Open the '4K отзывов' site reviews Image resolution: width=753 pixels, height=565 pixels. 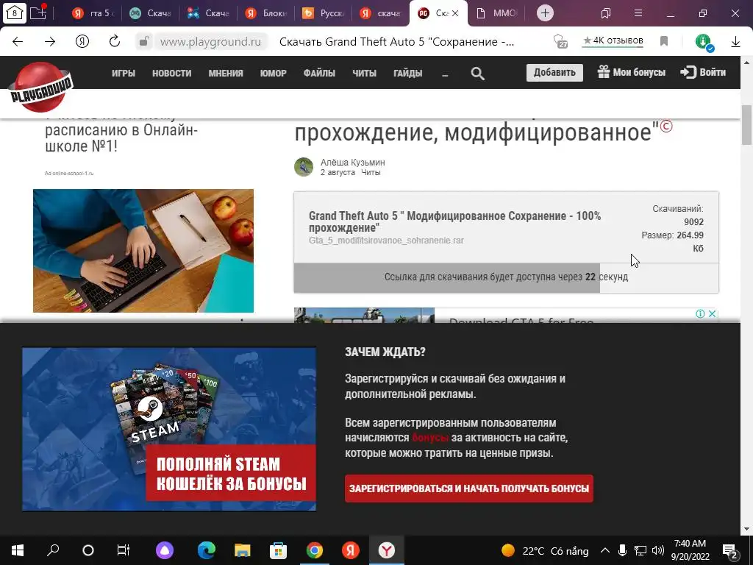(613, 41)
